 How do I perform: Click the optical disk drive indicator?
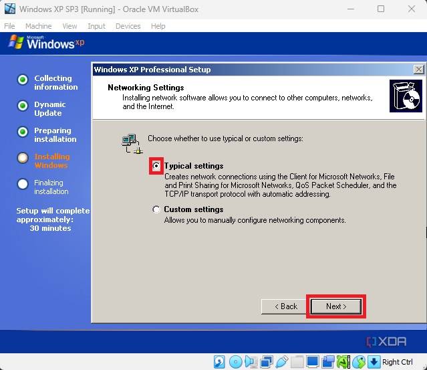point(236,362)
